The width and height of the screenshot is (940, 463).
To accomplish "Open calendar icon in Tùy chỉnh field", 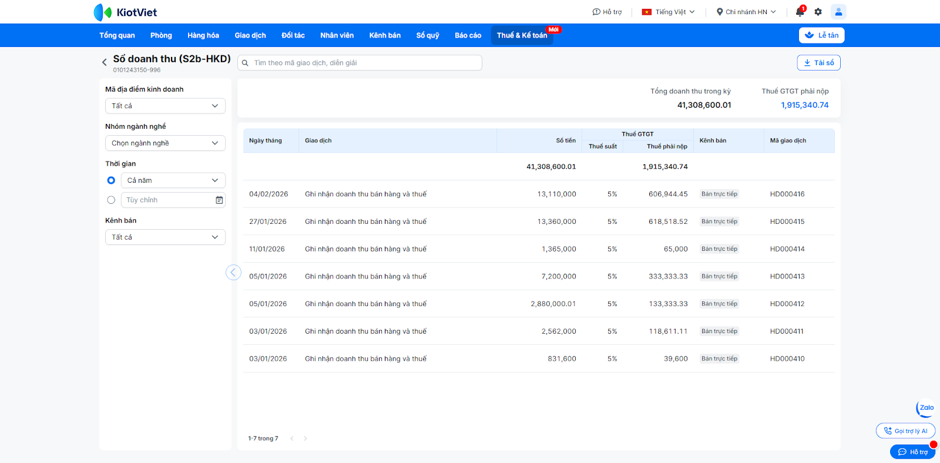I will [x=219, y=200].
